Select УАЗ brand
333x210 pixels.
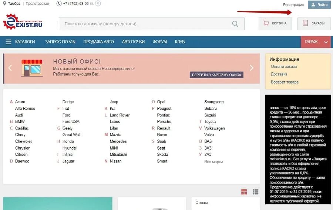208,154
